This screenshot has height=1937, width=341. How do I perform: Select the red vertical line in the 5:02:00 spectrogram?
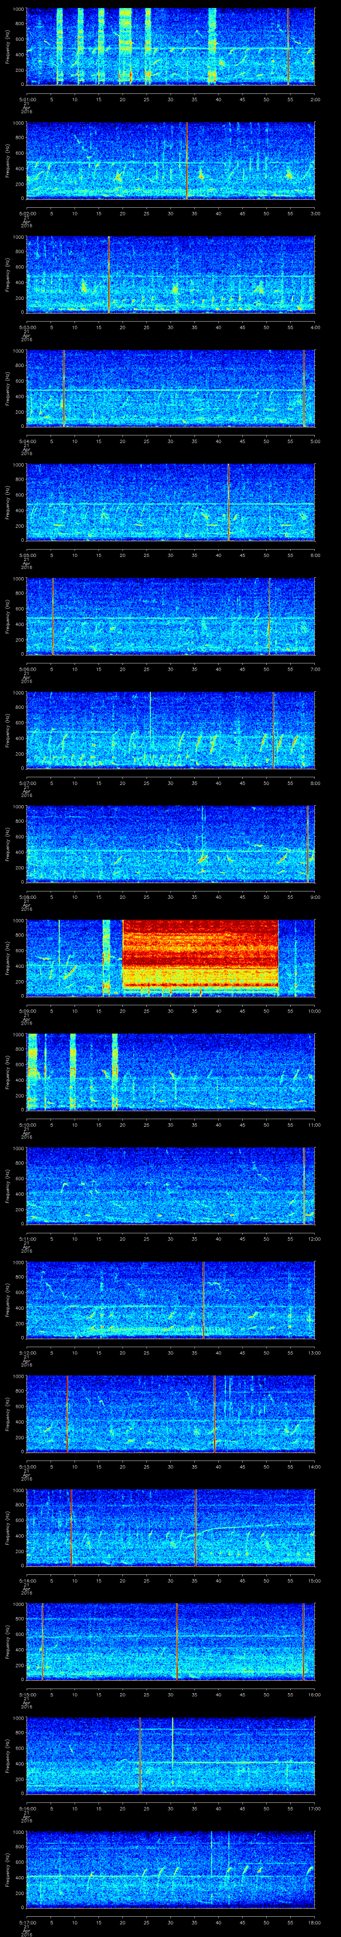click(x=186, y=160)
